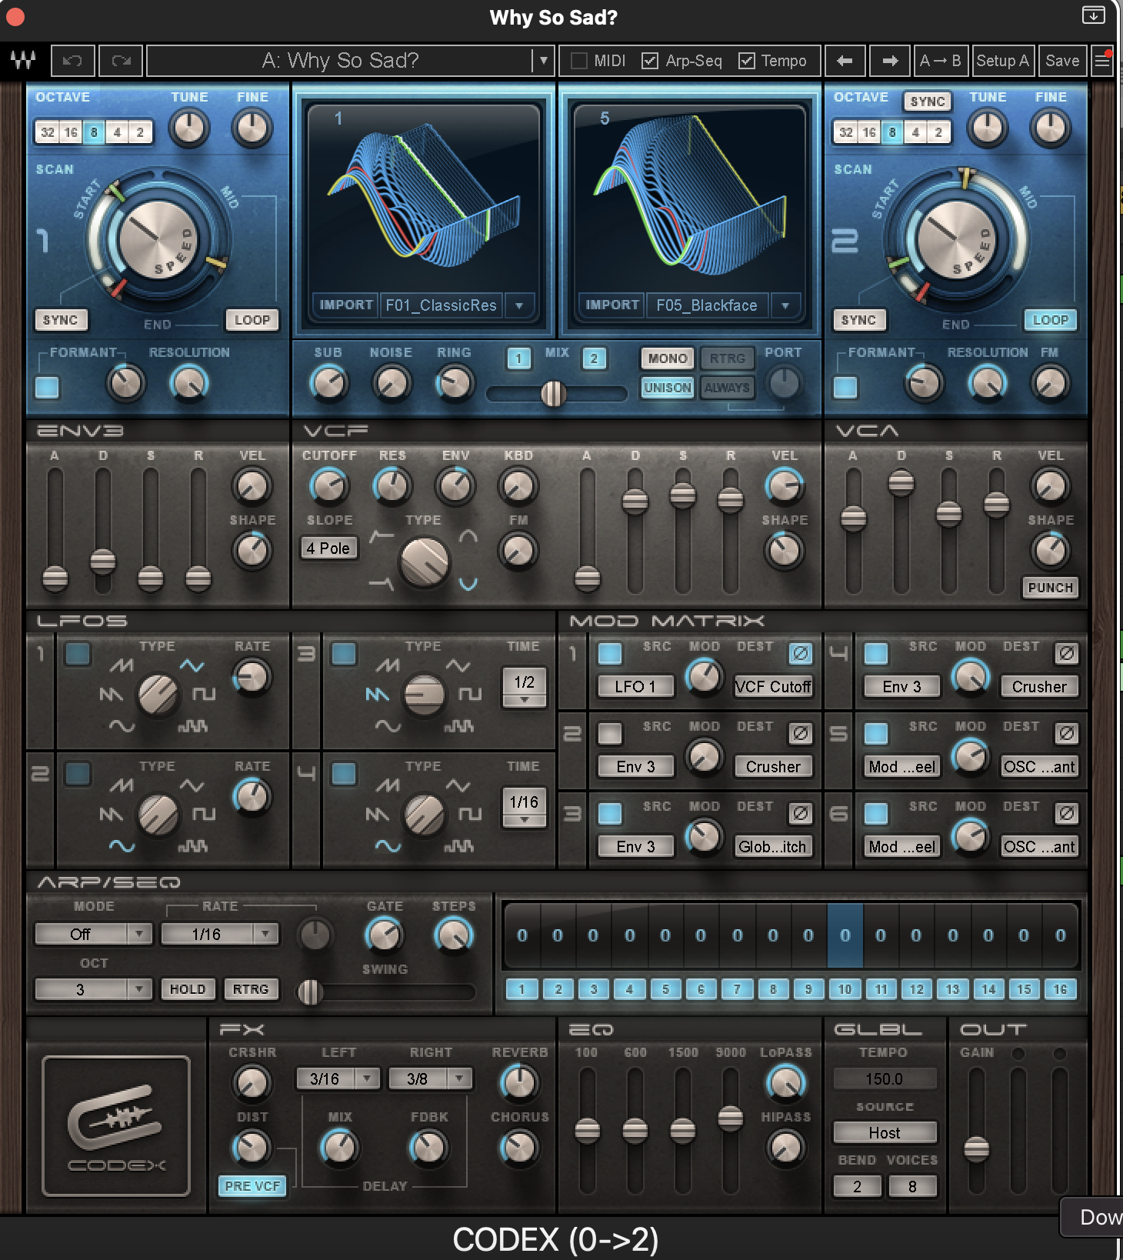Open delay Left 3/16 dropdown
Viewport: 1123px width, 1260px height.
click(338, 1078)
